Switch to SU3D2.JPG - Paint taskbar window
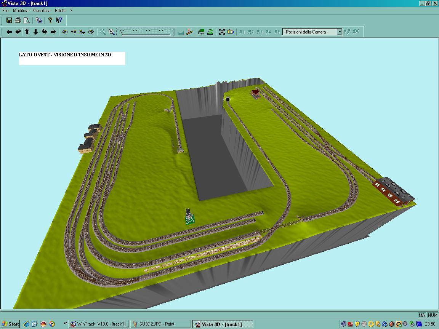The image size is (439, 329). coord(161,324)
